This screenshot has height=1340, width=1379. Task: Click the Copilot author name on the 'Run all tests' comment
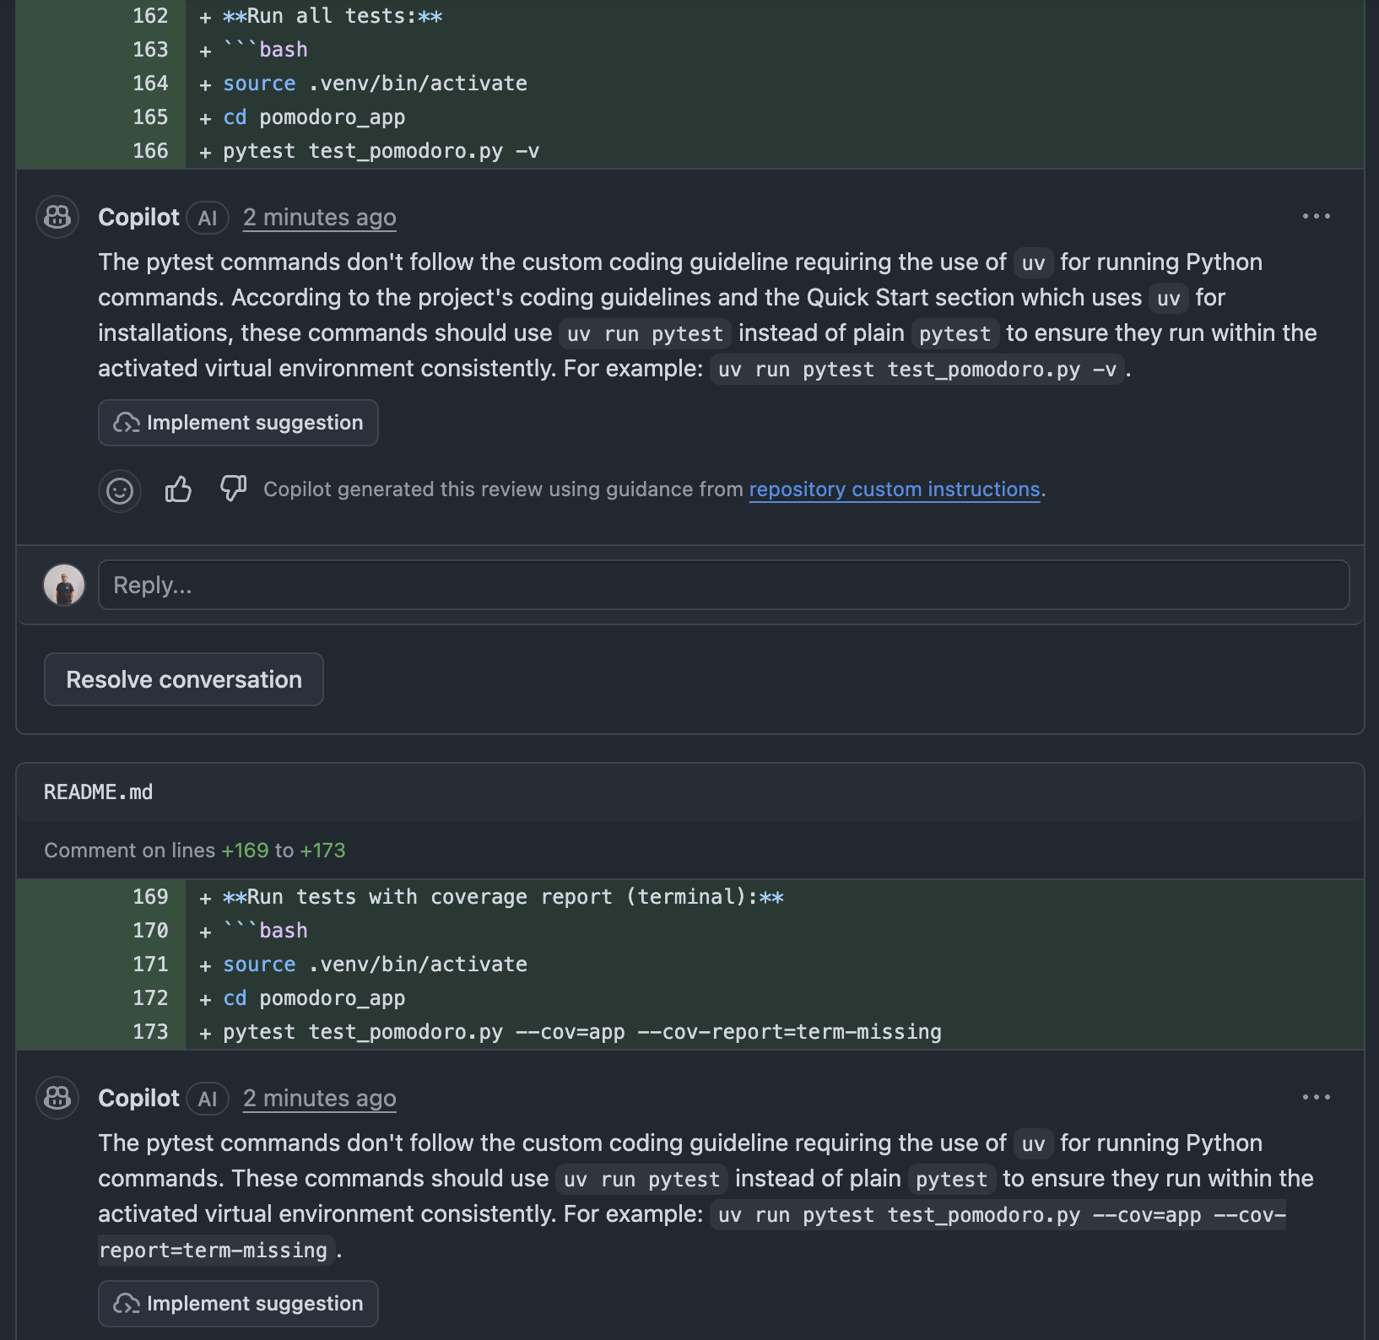coord(138,218)
